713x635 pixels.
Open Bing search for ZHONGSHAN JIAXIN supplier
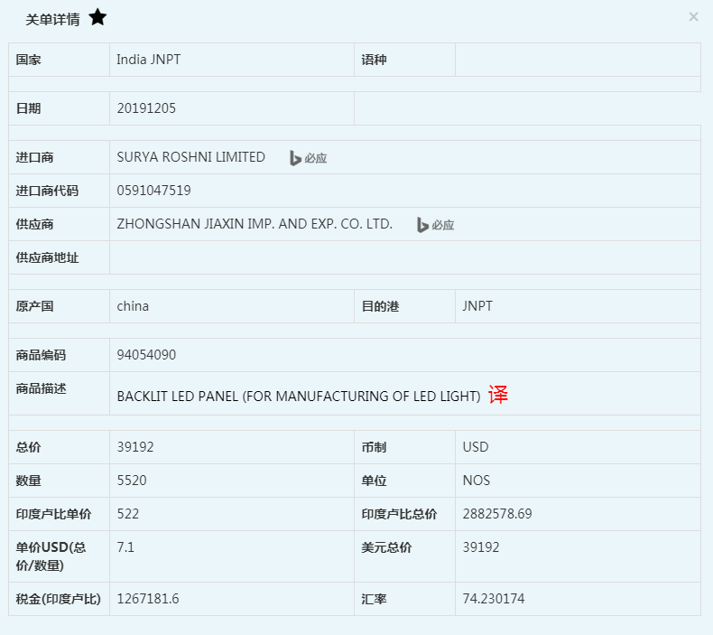point(435,225)
